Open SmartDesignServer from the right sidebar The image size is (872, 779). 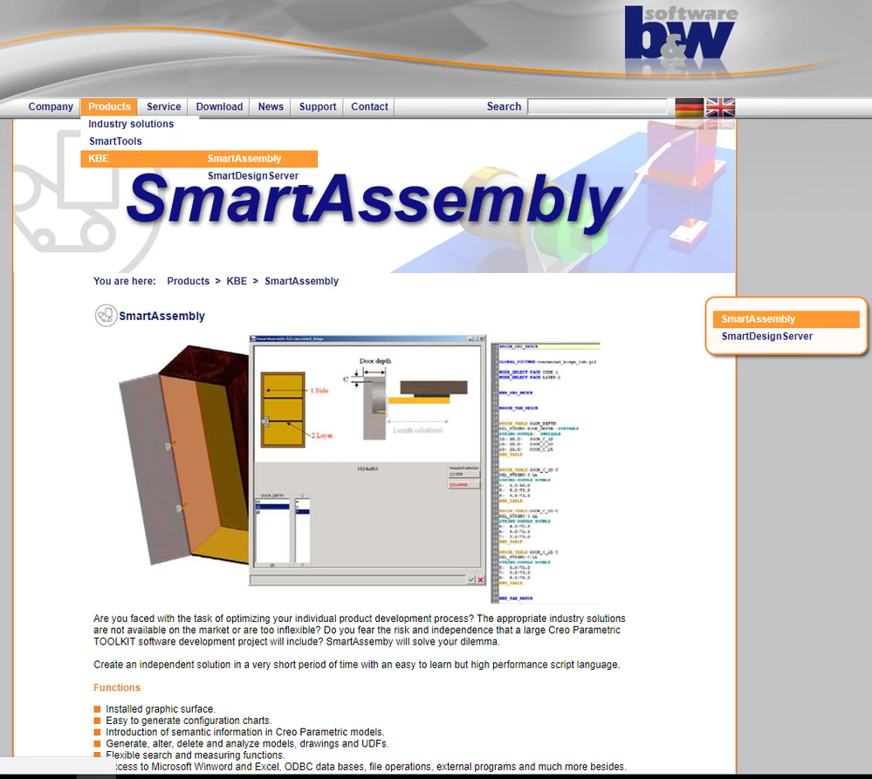point(767,336)
